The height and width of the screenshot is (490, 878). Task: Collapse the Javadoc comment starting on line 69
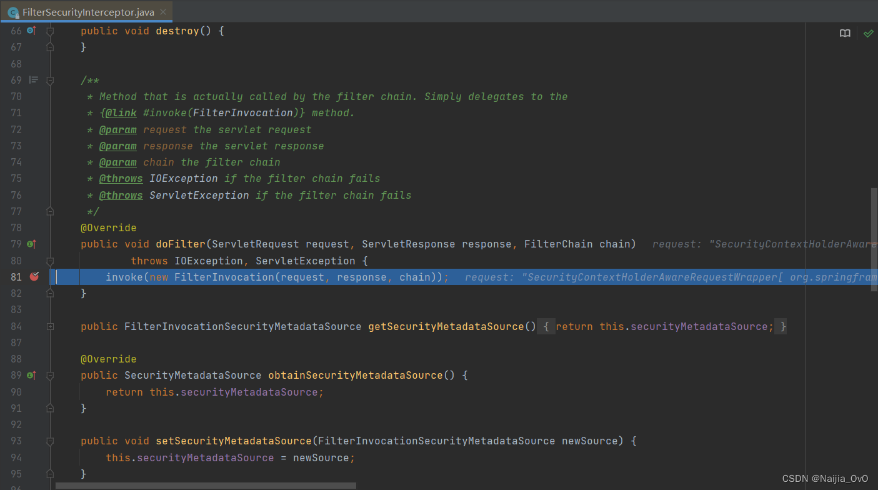click(x=50, y=80)
